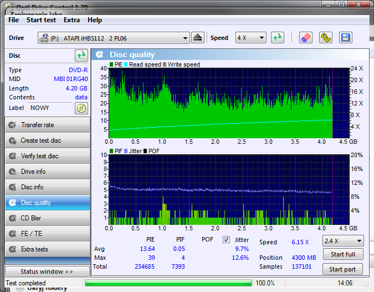Refresh speed list with green arrows icon
Screen dimensions: 374x292
278,38
